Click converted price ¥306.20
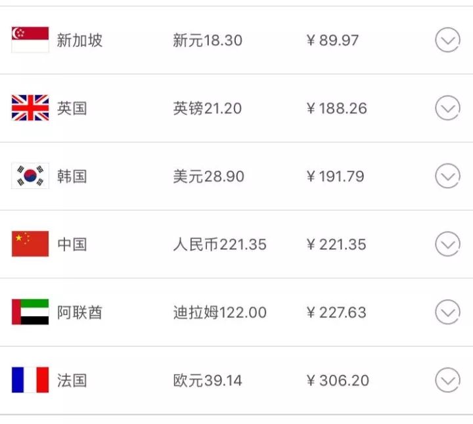This screenshot has width=473, height=424. (x=338, y=381)
